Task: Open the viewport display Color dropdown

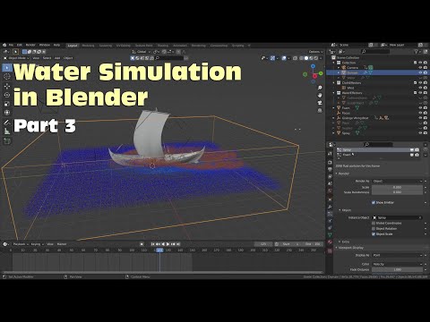Action: click(x=398, y=264)
